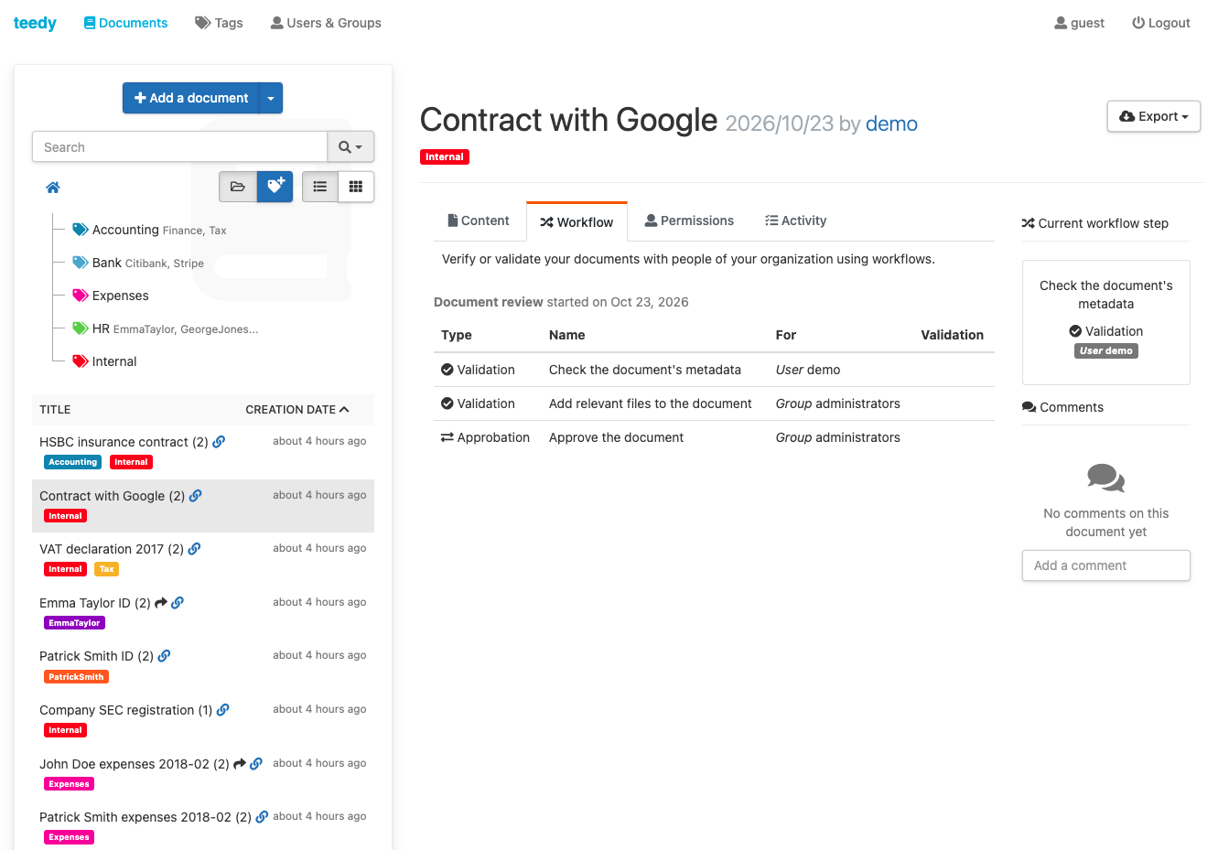Click the green HR tag icon
The height and width of the screenshot is (850, 1218).
pyautogui.click(x=81, y=328)
